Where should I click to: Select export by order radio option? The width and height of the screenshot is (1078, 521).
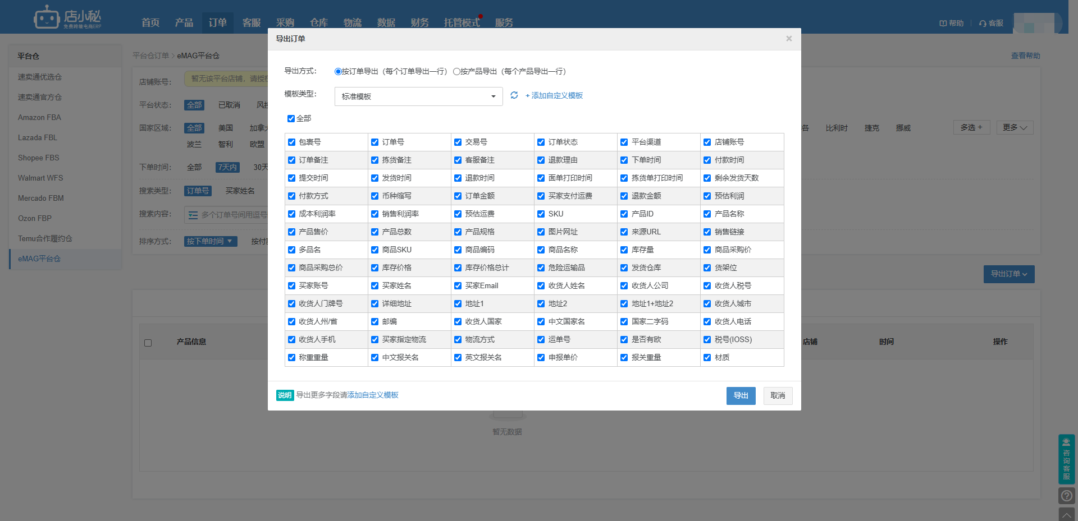pos(338,72)
